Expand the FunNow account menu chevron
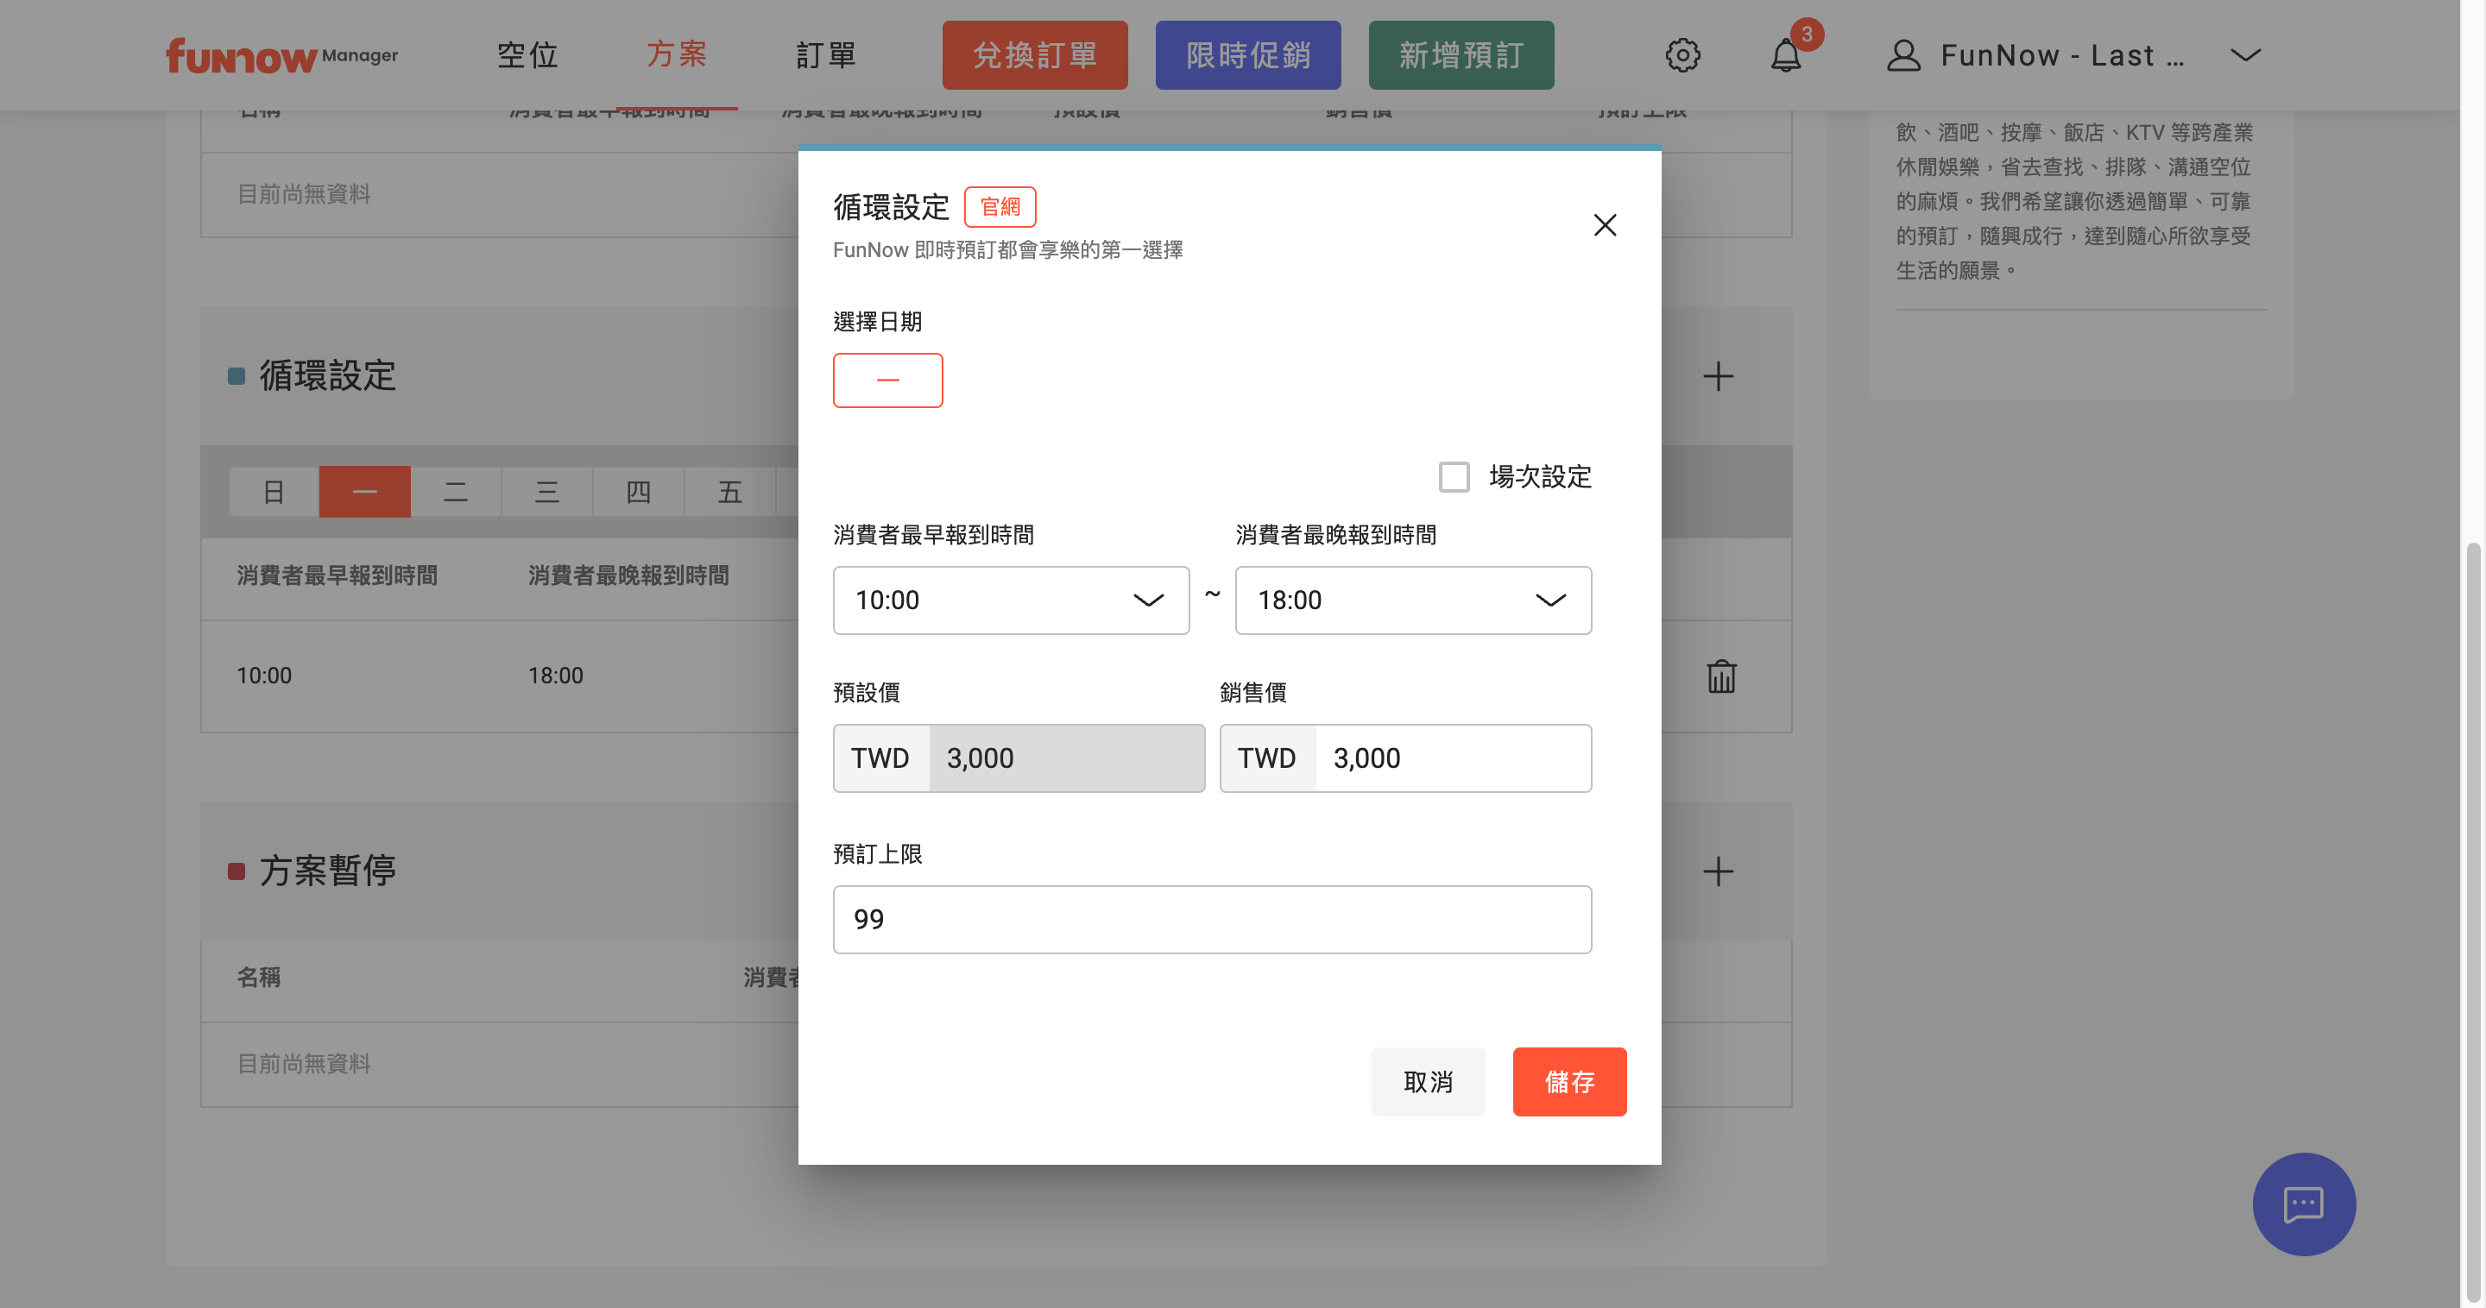This screenshot has height=1308, width=2486. coord(2246,55)
